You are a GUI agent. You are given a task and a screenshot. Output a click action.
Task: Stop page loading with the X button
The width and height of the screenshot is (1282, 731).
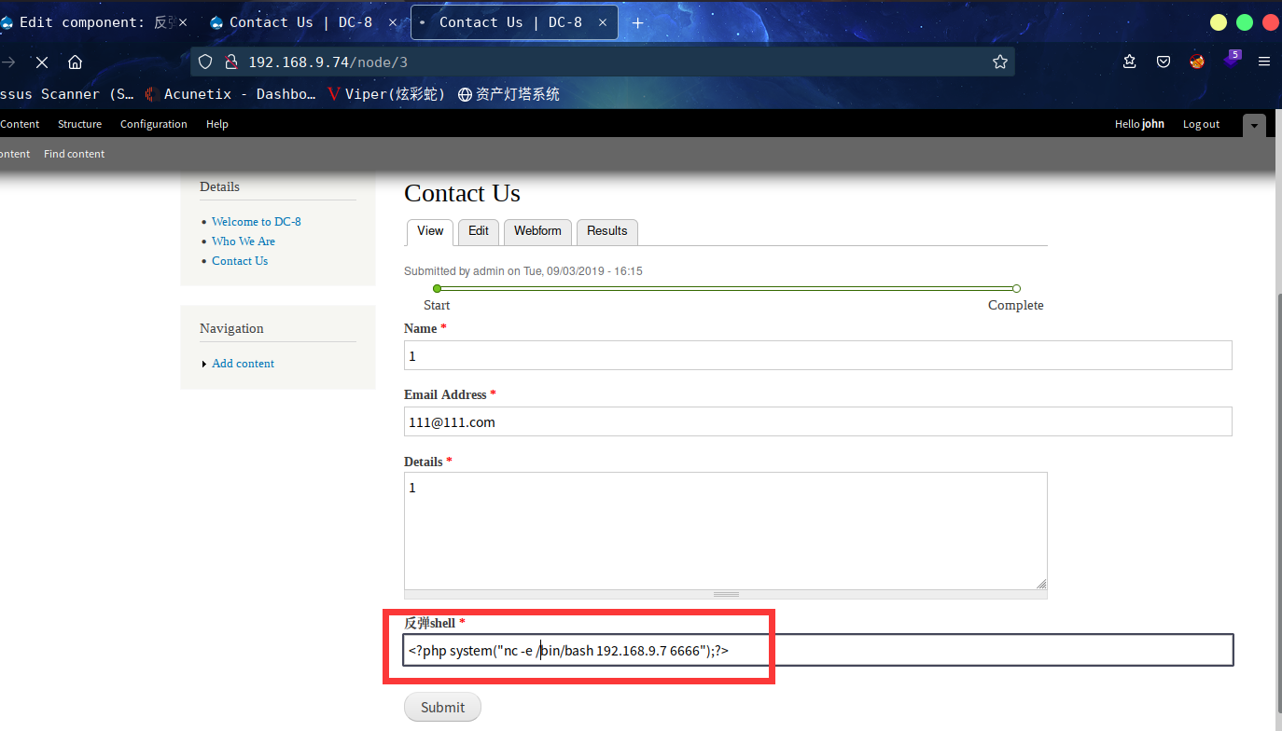click(x=42, y=62)
